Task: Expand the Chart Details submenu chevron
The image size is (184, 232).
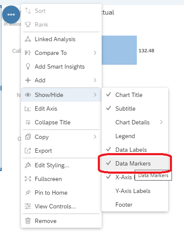Action: (161, 122)
